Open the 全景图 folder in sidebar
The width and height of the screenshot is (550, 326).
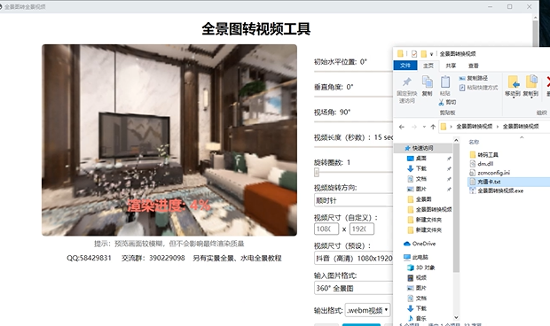(x=423, y=199)
